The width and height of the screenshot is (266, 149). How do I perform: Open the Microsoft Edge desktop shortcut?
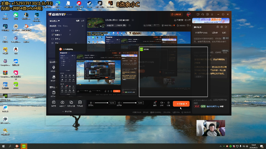point(58,5)
